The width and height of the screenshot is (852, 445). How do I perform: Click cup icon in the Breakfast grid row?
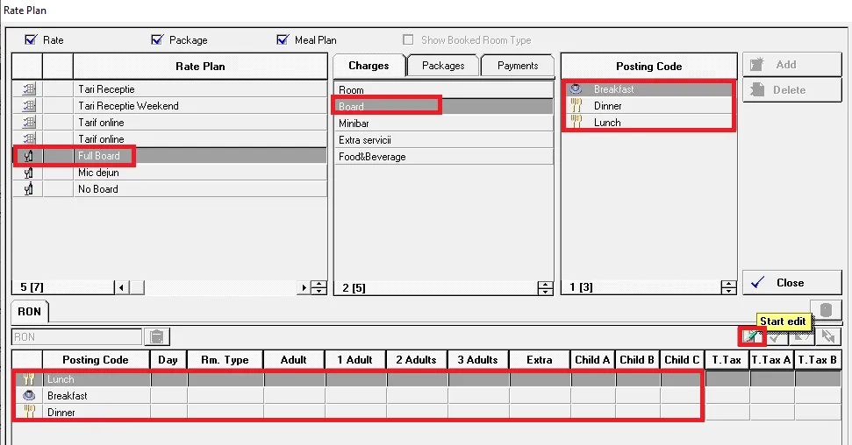(x=29, y=396)
